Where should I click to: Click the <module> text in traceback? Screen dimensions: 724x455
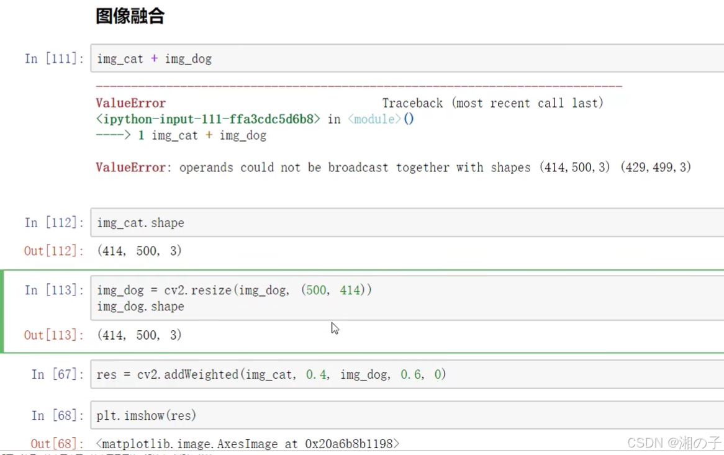coord(374,119)
